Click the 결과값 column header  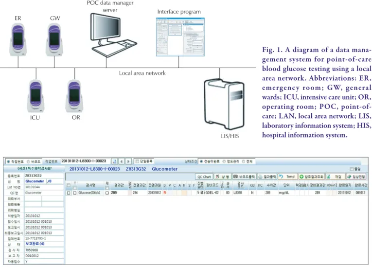119,185
